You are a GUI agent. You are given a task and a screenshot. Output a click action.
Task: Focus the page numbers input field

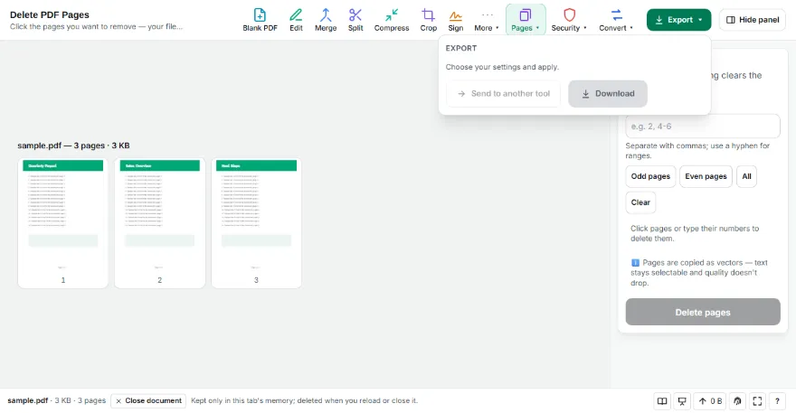(703, 127)
